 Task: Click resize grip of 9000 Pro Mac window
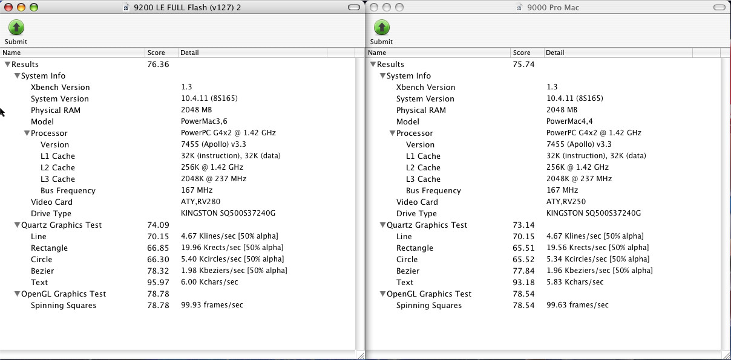click(726, 355)
